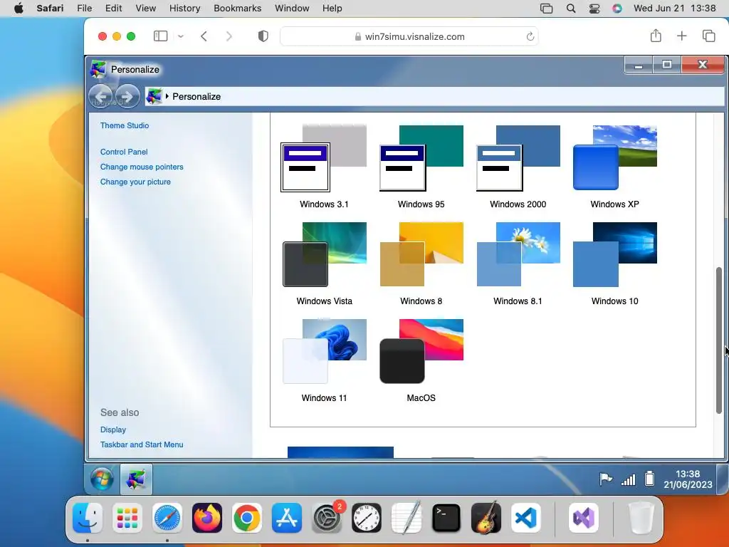729x547 pixels.
Task: Click the Personalize address bar icon
Action: [154, 96]
